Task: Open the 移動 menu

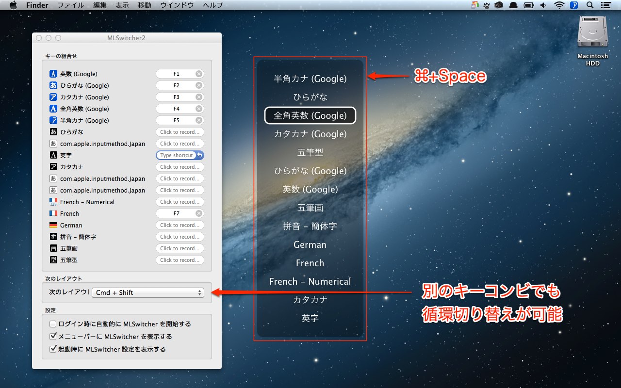Action: point(145,5)
